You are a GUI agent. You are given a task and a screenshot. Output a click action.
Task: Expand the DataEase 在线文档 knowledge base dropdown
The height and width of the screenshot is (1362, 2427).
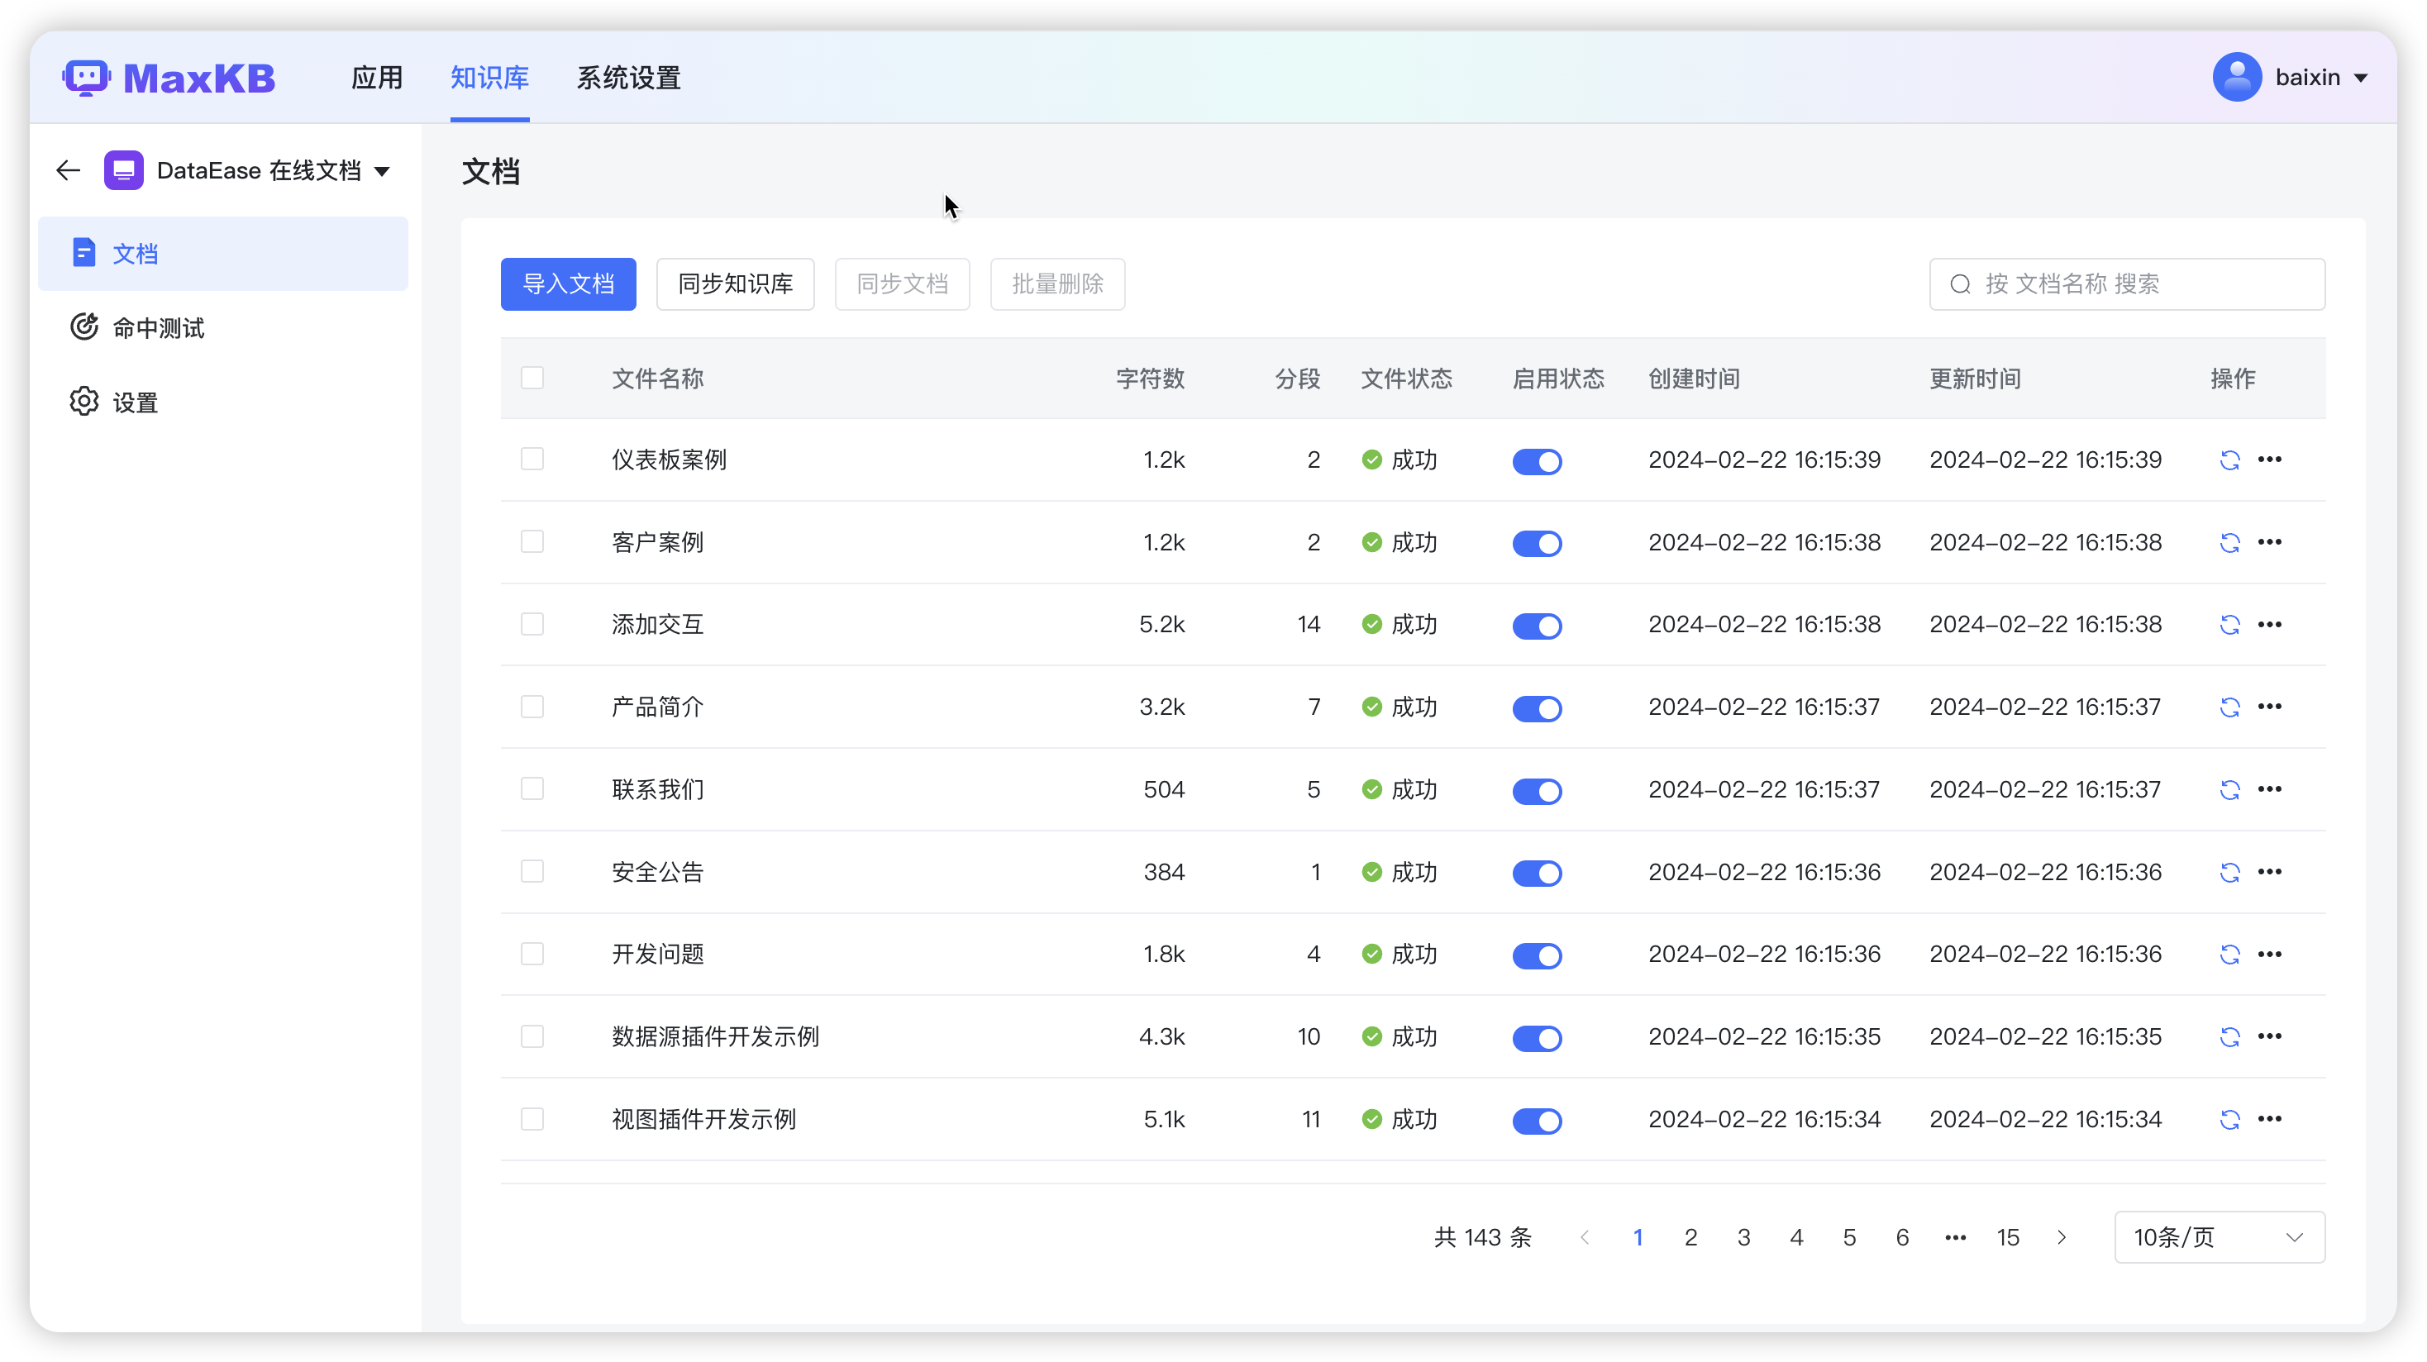pyautogui.click(x=382, y=171)
